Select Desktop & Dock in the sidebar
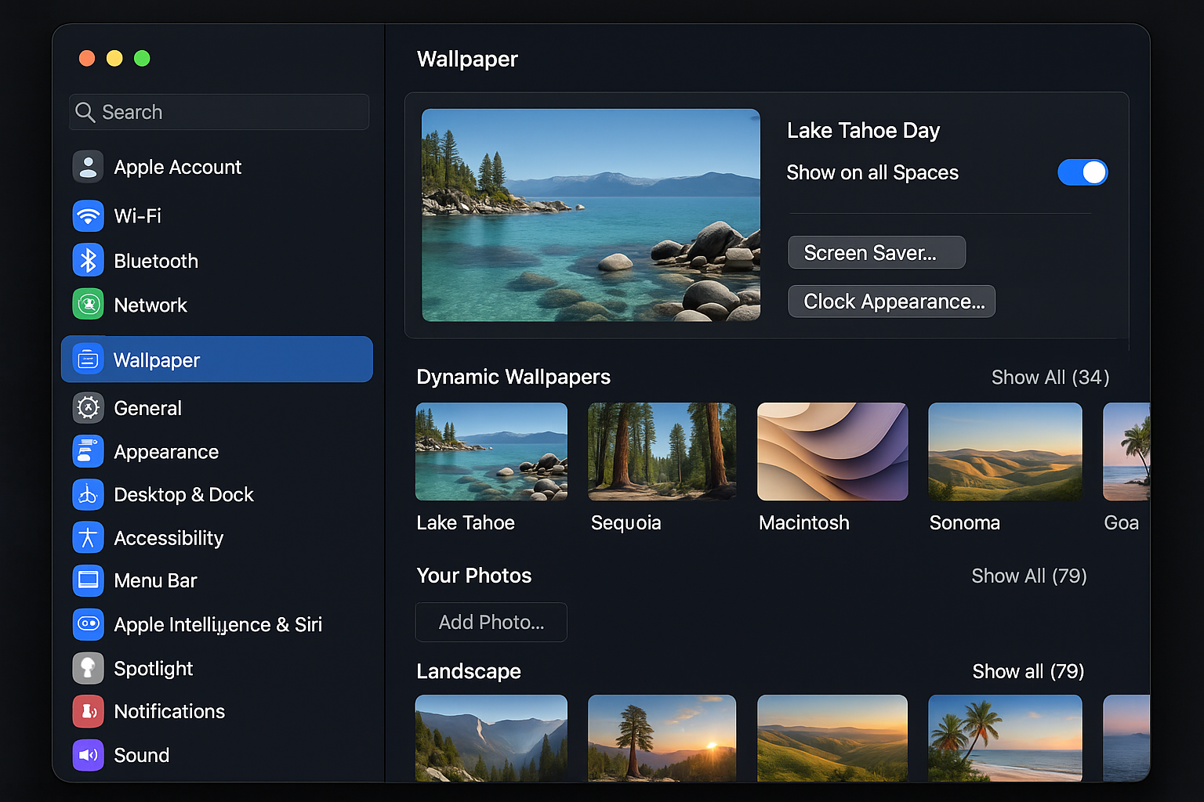Screen dimensions: 1204x802 pos(88,494)
